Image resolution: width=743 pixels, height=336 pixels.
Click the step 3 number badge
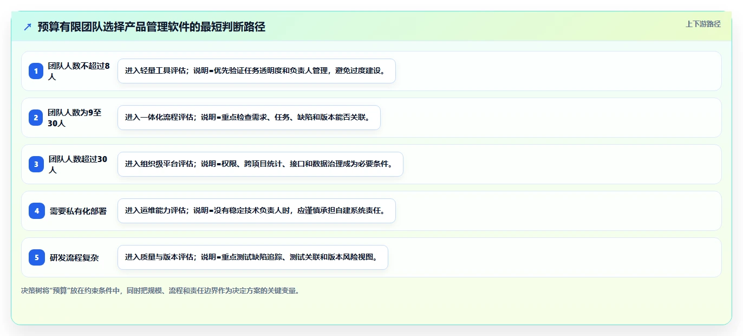click(36, 164)
